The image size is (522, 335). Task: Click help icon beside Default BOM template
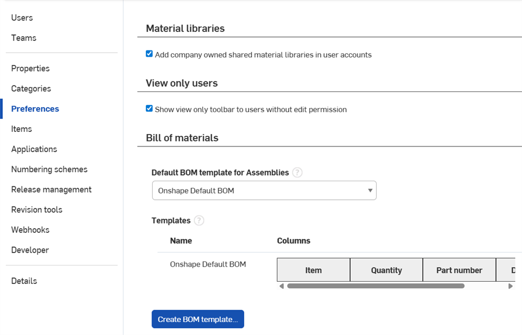(297, 173)
